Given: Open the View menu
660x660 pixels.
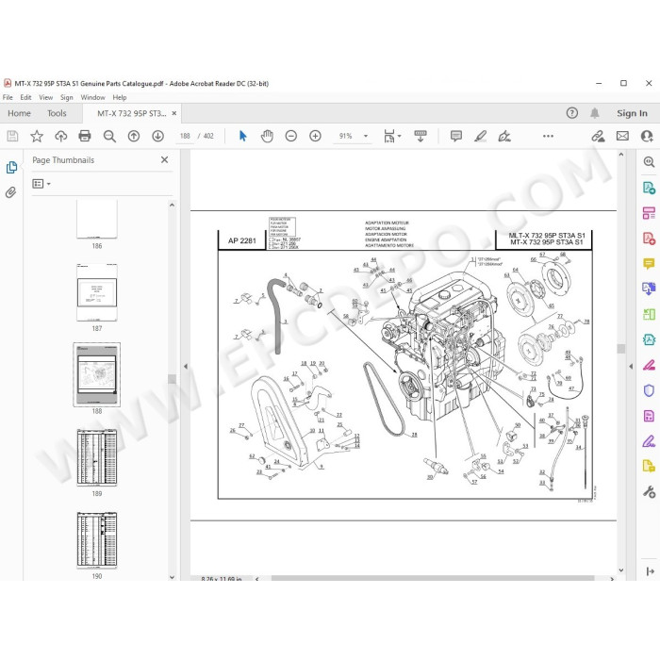Looking at the screenshot, I should [x=46, y=97].
